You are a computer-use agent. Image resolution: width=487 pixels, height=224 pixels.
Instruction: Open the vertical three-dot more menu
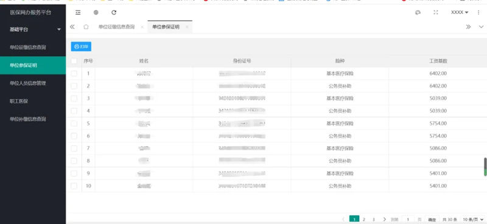click(478, 12)
